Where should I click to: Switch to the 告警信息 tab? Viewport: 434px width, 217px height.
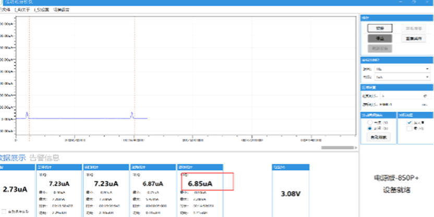click(x=44, y=158)
